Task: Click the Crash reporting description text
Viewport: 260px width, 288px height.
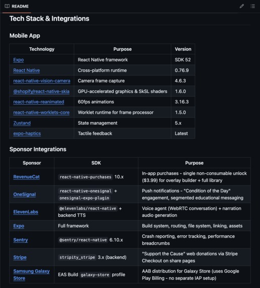Action: click(188, 240)
